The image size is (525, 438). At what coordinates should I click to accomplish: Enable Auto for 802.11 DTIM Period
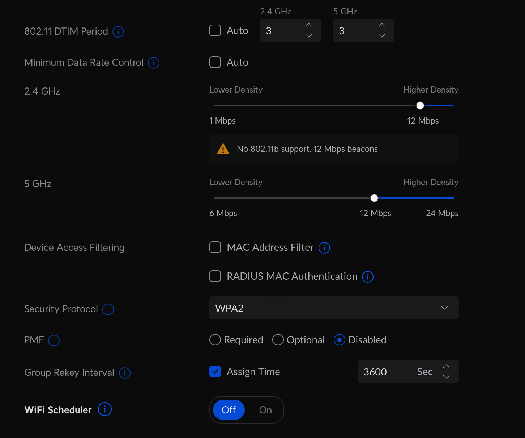point(215,30)
